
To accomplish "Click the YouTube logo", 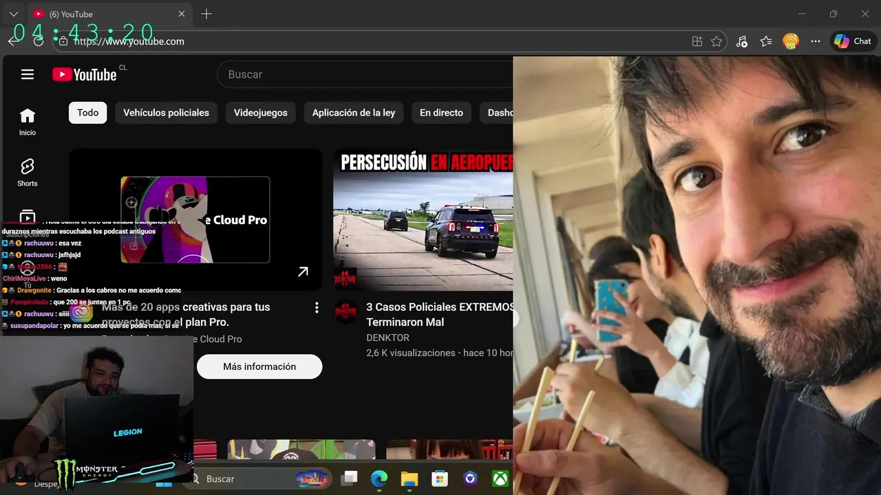I will pyautogui.click(x=85, y=74).
